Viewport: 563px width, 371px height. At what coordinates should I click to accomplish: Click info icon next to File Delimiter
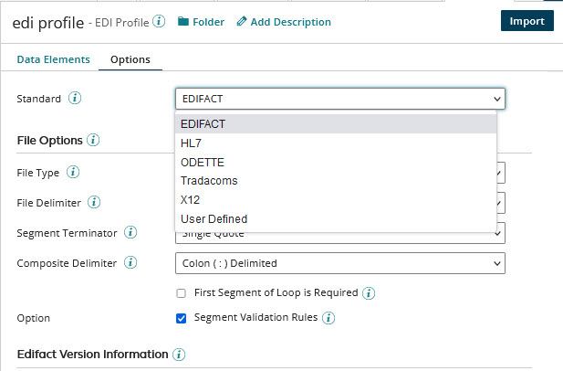pyautogui.click(x=94, y=202)
